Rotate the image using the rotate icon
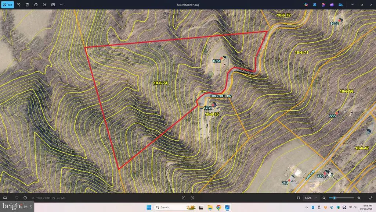Viewport: 376px width, 212px height. click(18, 5)
